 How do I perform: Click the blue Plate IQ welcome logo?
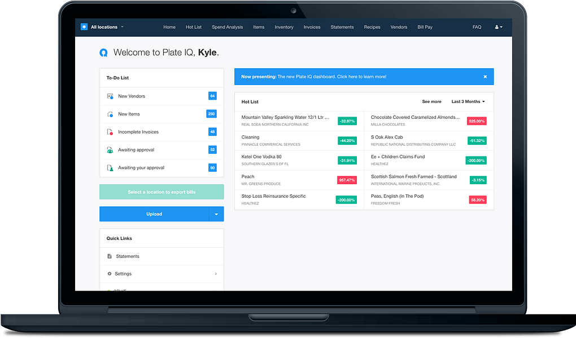click(103, 53)
